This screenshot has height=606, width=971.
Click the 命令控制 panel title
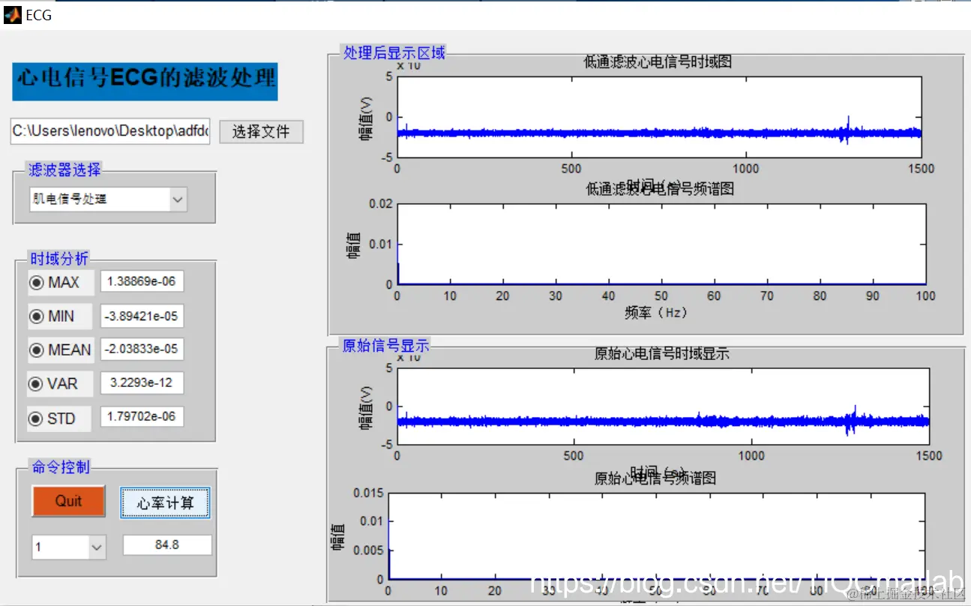[x=61, y=467]
